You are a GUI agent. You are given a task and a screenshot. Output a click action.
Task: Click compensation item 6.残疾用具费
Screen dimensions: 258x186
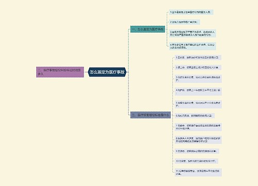pyautogui.click(x=195, y=116)
